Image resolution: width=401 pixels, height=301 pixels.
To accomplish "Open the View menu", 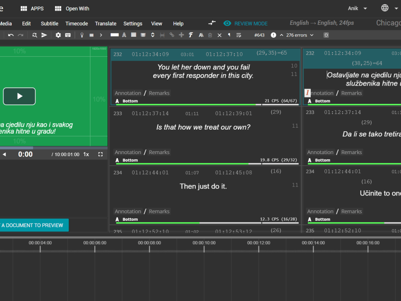I will pos(156,24).
